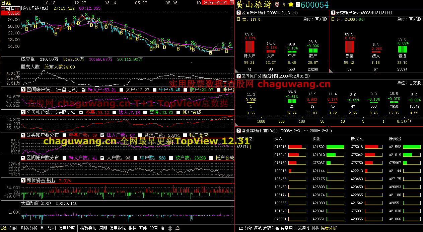
Task: Open the 指数叠加 overlay menu
Action: click(88, 228)
